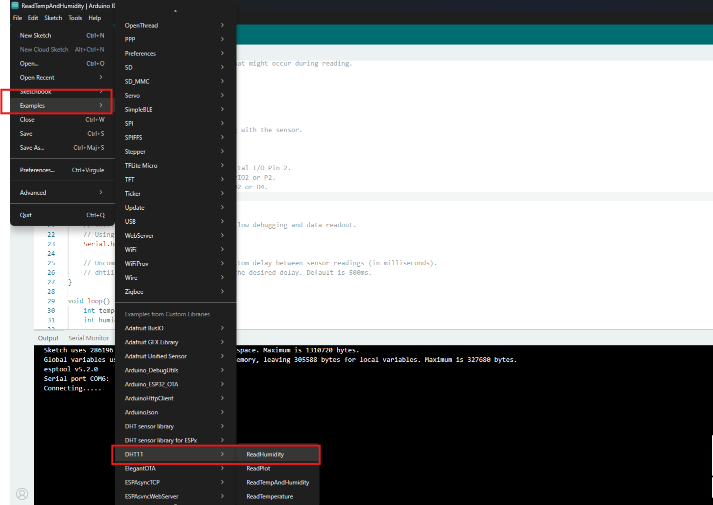
Task: Open the ReadHumidity example sketch
Action: pos(278,454)
